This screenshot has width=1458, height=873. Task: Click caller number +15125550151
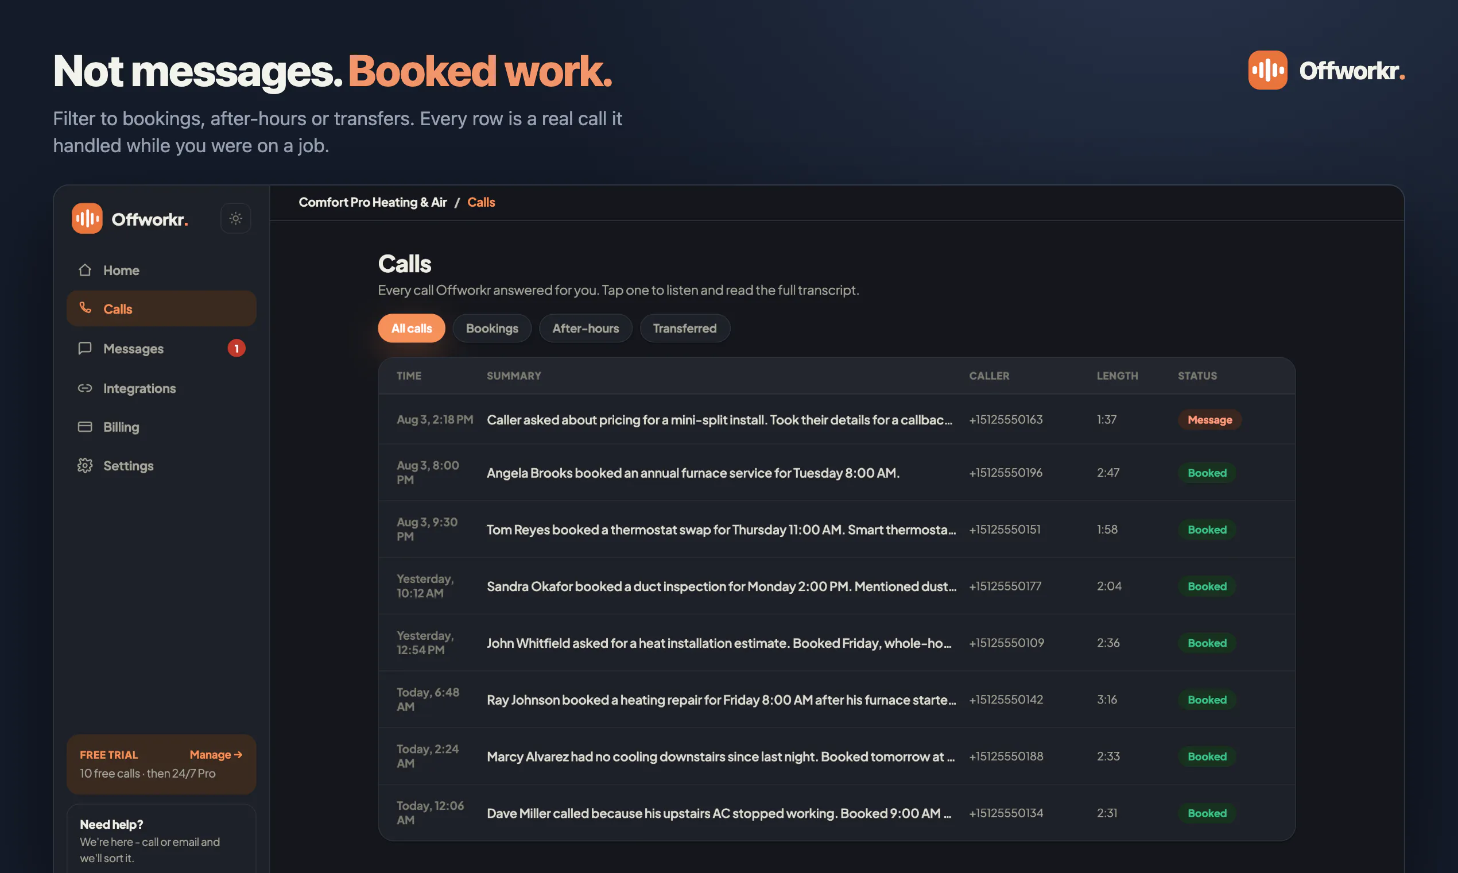click(x=1005, y=530)
